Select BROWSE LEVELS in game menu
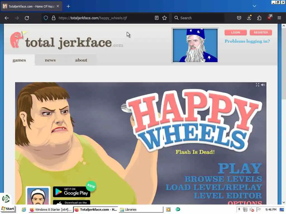This screenshot has height=214, width=286. [223, 179]
